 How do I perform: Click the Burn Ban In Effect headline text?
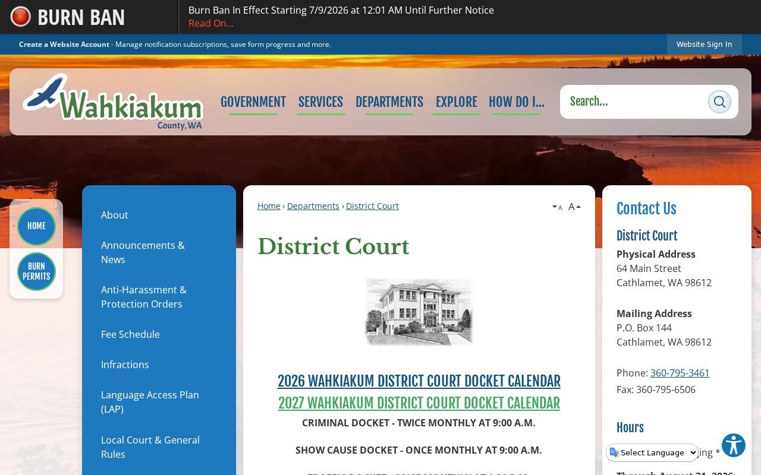pos(341,10)
